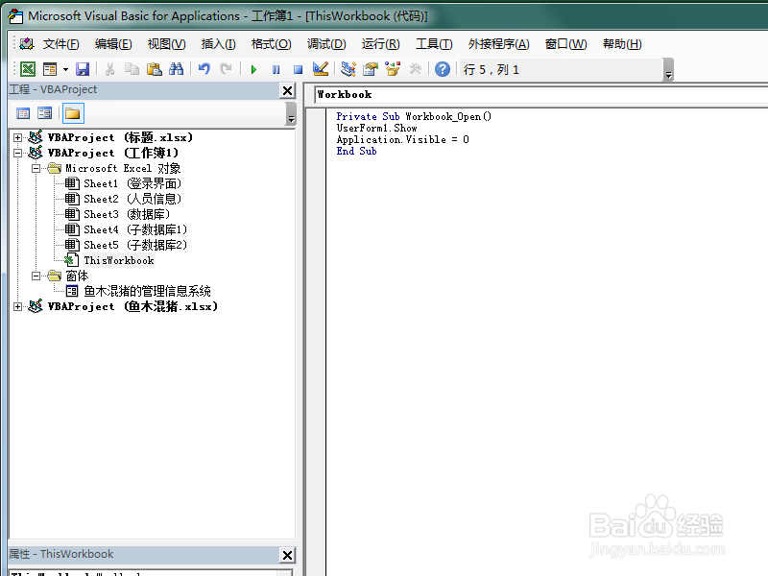Open the Project Explorer toolbar icon
Screen dimensions: 768x576
pyautogui.click(x=348, y=69)
